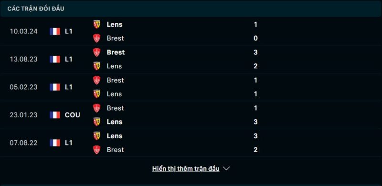Viewport: 382px width, 186px height.
Task: Click French flag beside COU cup match
Action: (x=55, y=115)
